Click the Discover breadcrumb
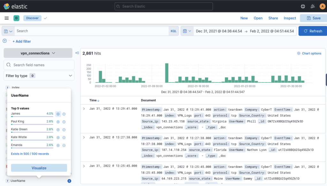Viewport: 327px width, 186px height. coord(32,18)
